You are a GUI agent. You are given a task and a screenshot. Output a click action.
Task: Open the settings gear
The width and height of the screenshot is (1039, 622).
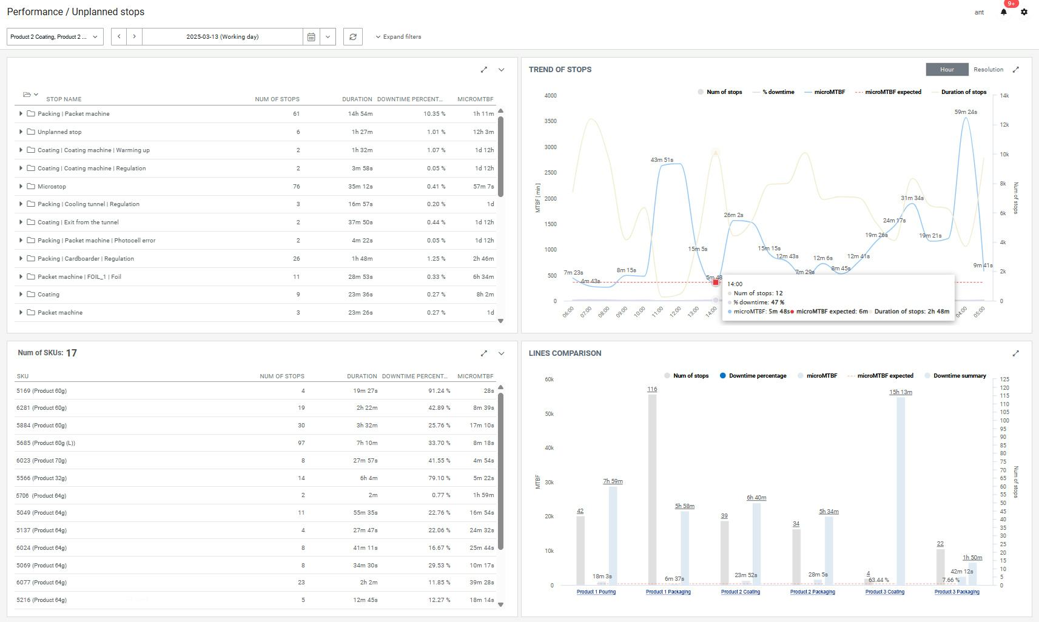click(1024, 12)
